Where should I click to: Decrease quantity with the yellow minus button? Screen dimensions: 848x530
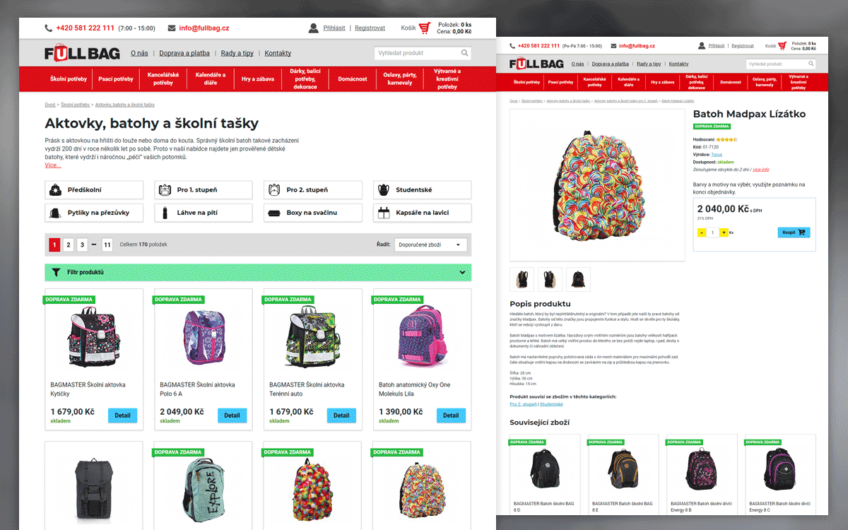702,232
